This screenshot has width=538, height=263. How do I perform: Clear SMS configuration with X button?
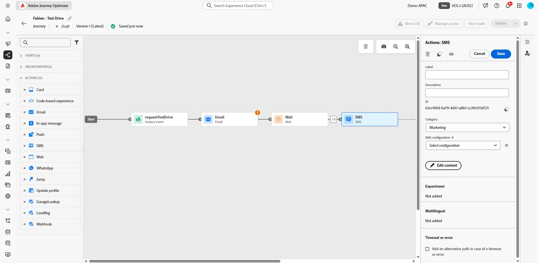[x=506, y=145]
